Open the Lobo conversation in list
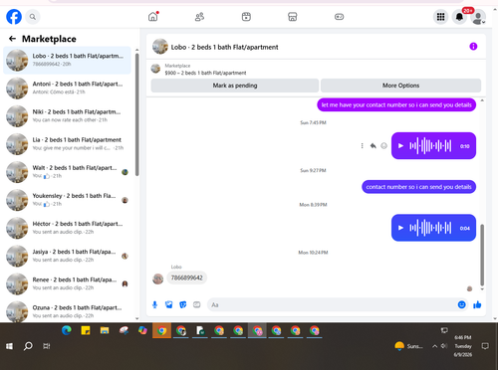498x370 pixels. [67, 61]
